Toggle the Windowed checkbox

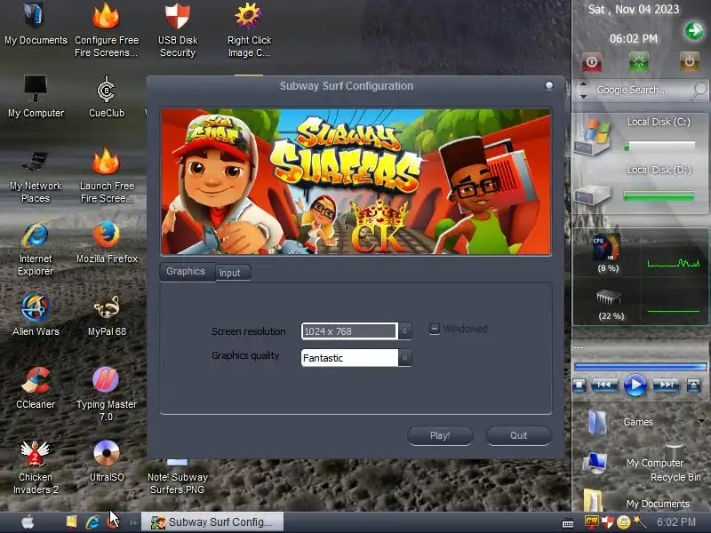point(435,329)
